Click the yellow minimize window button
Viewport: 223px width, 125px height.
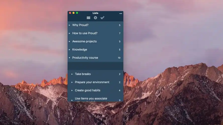pos(73,13)
